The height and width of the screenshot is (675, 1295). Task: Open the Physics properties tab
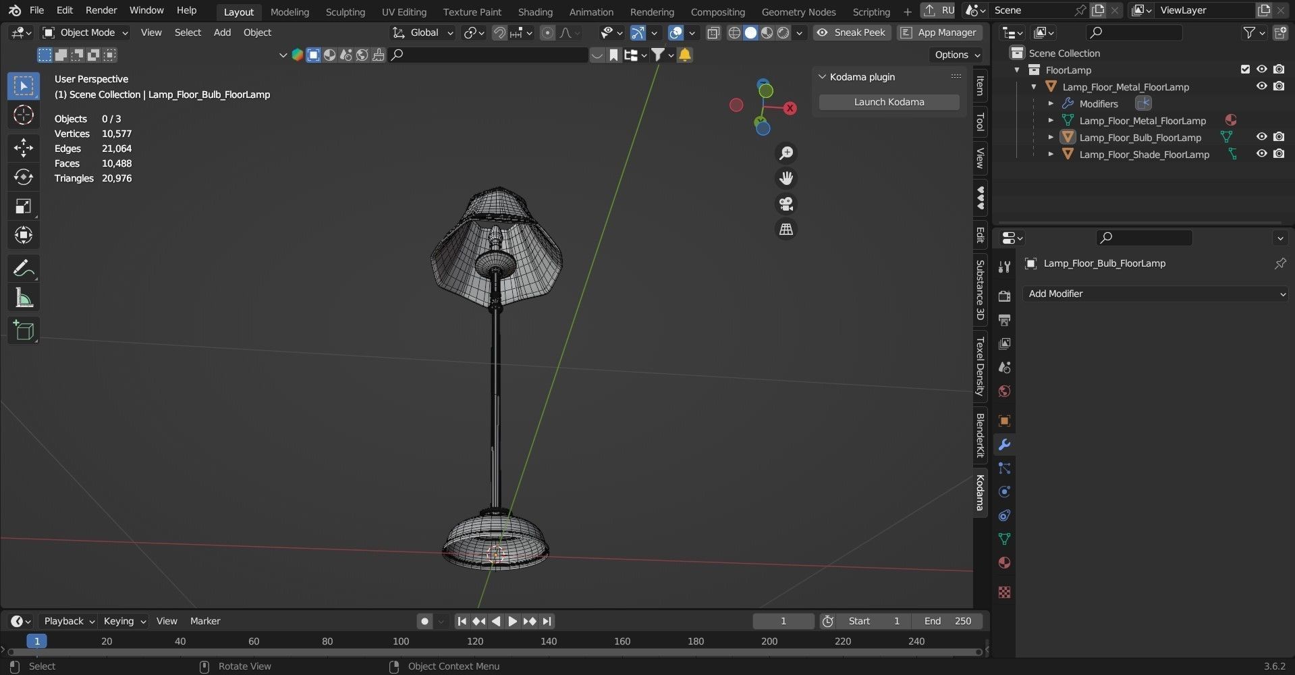point(1004,491)
